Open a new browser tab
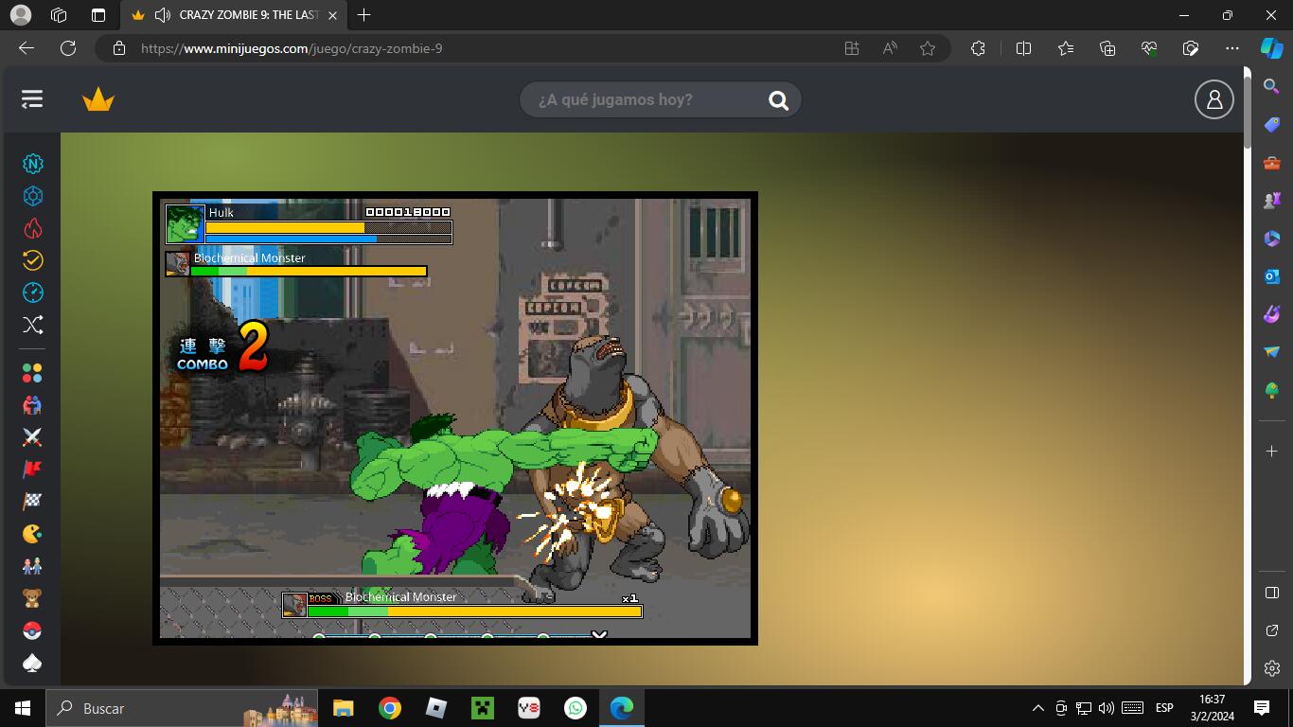Screen dimensions: 1293x727 (x=364, y=15)
